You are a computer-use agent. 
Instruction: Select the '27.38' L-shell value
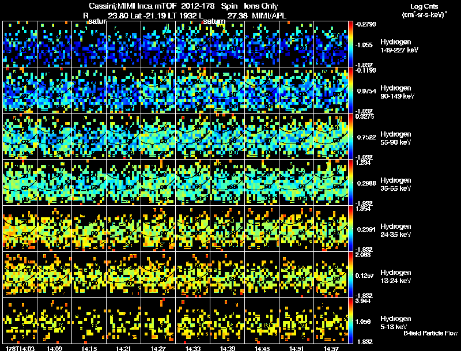tap(237, 16)
